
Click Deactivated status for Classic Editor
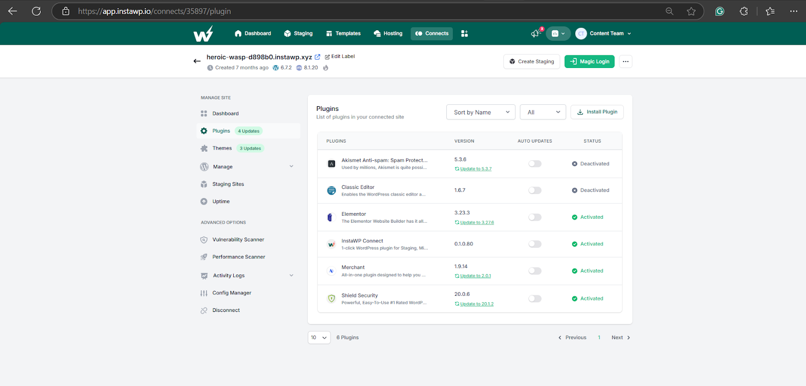pos(590,190)
